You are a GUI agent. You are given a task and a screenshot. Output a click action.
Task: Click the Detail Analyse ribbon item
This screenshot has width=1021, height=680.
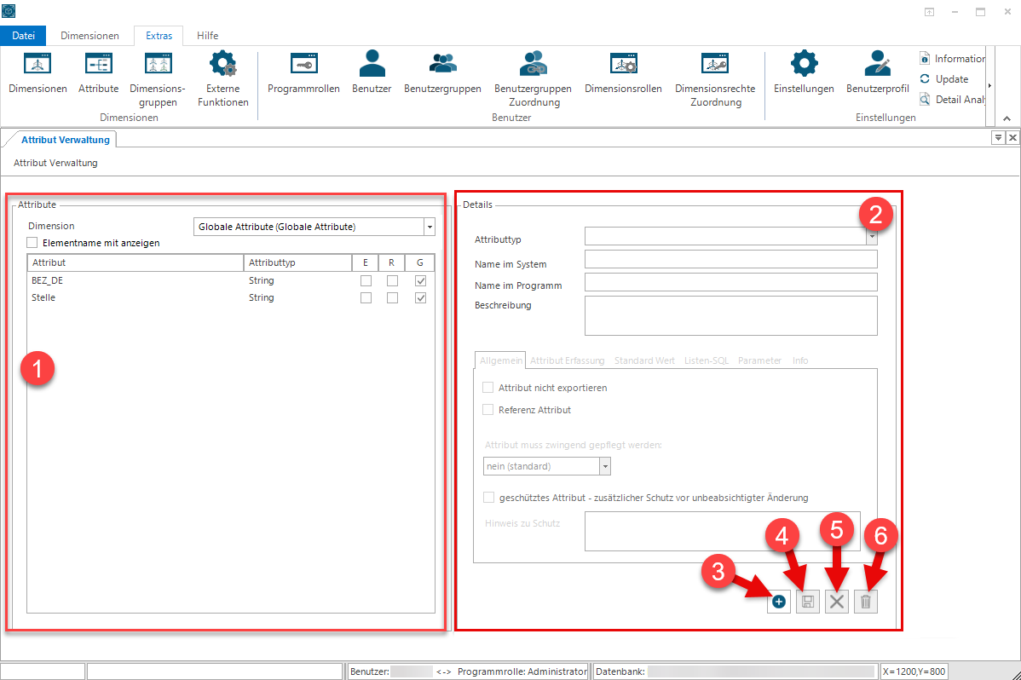point(952,99)
